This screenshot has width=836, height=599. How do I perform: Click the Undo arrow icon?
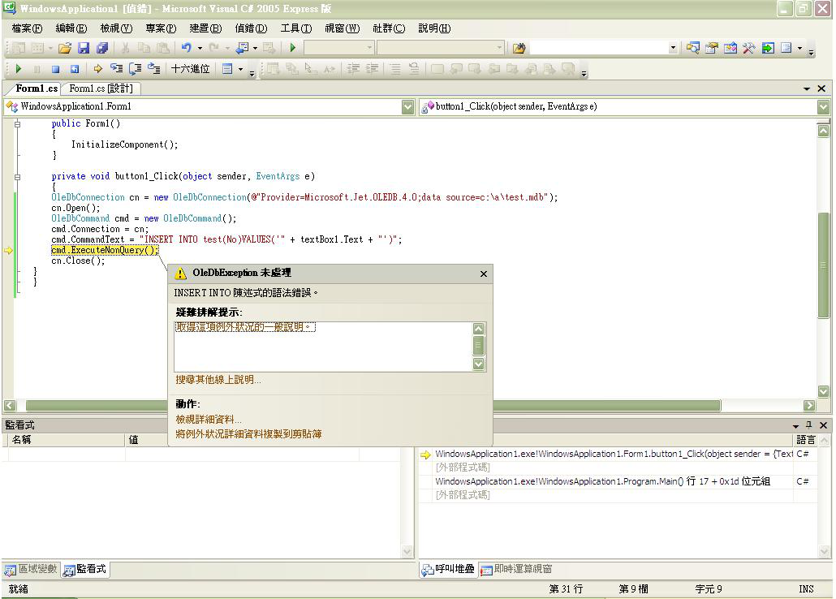[x=187, y=49]
